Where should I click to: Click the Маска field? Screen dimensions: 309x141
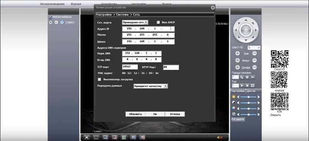tap(148, 35)
